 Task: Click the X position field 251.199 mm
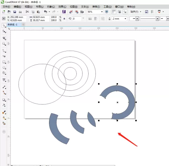point(18,17)
